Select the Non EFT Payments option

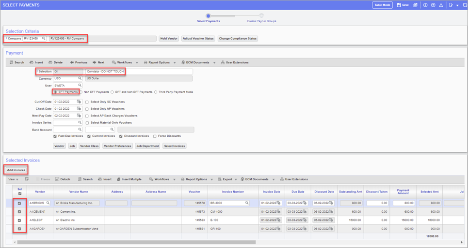[81, 92]
